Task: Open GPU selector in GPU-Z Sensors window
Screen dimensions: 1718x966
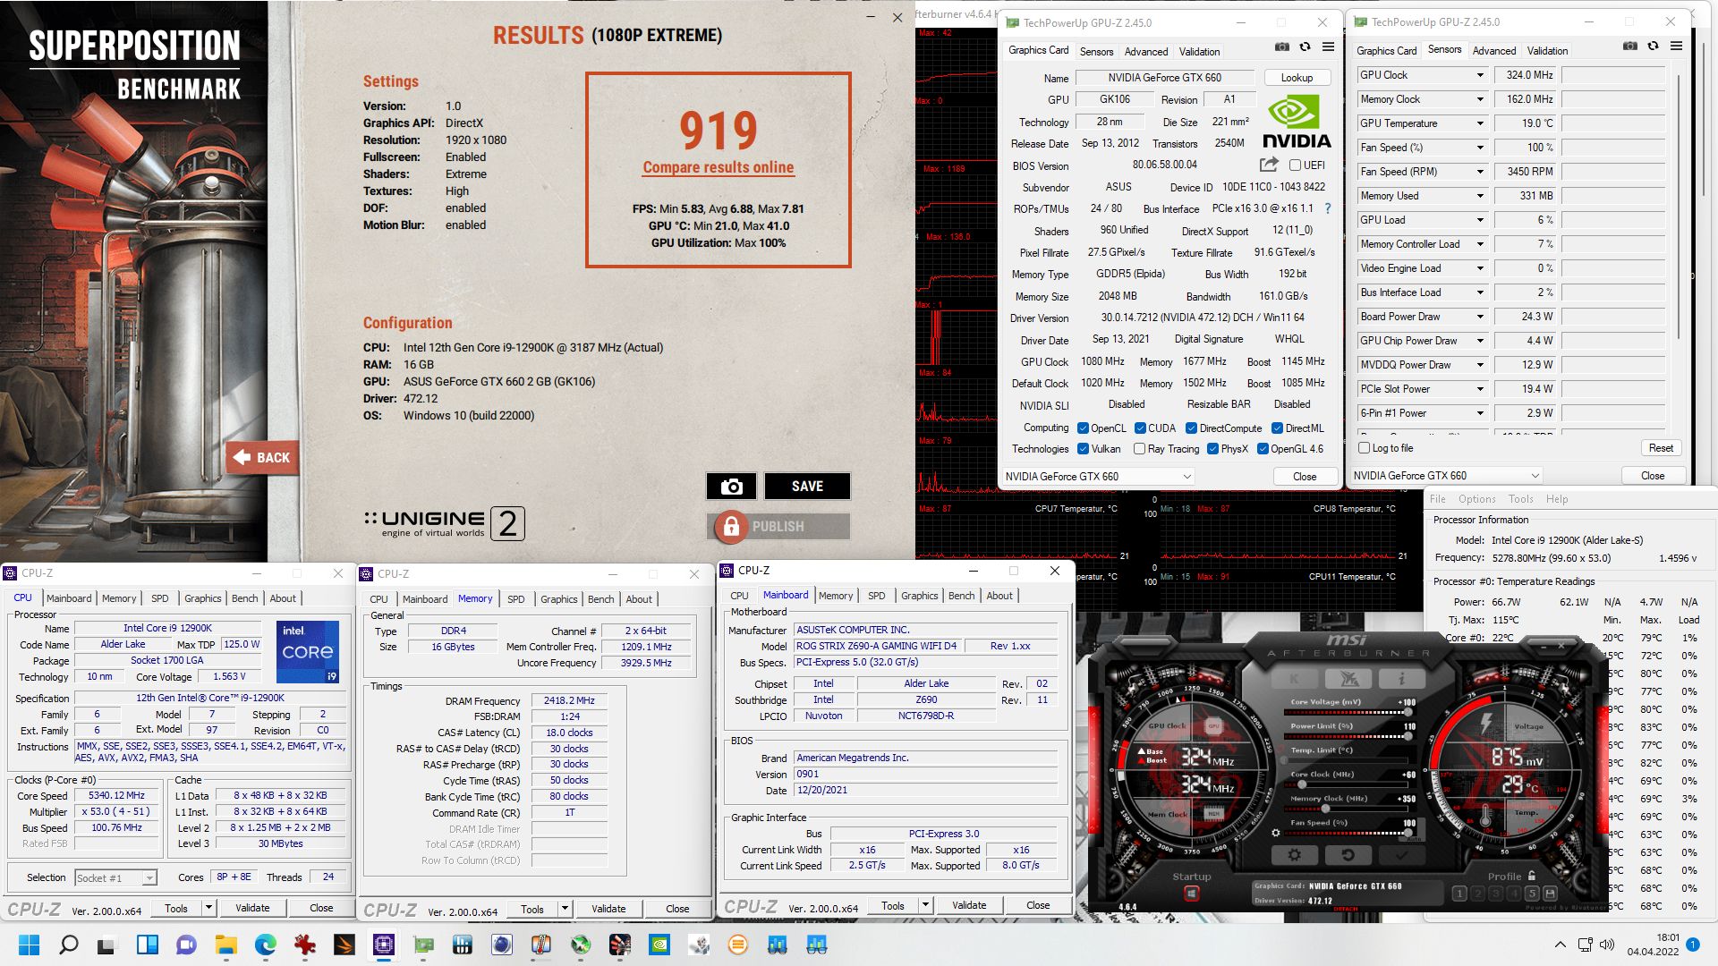Action: (x=1446, y=476)
